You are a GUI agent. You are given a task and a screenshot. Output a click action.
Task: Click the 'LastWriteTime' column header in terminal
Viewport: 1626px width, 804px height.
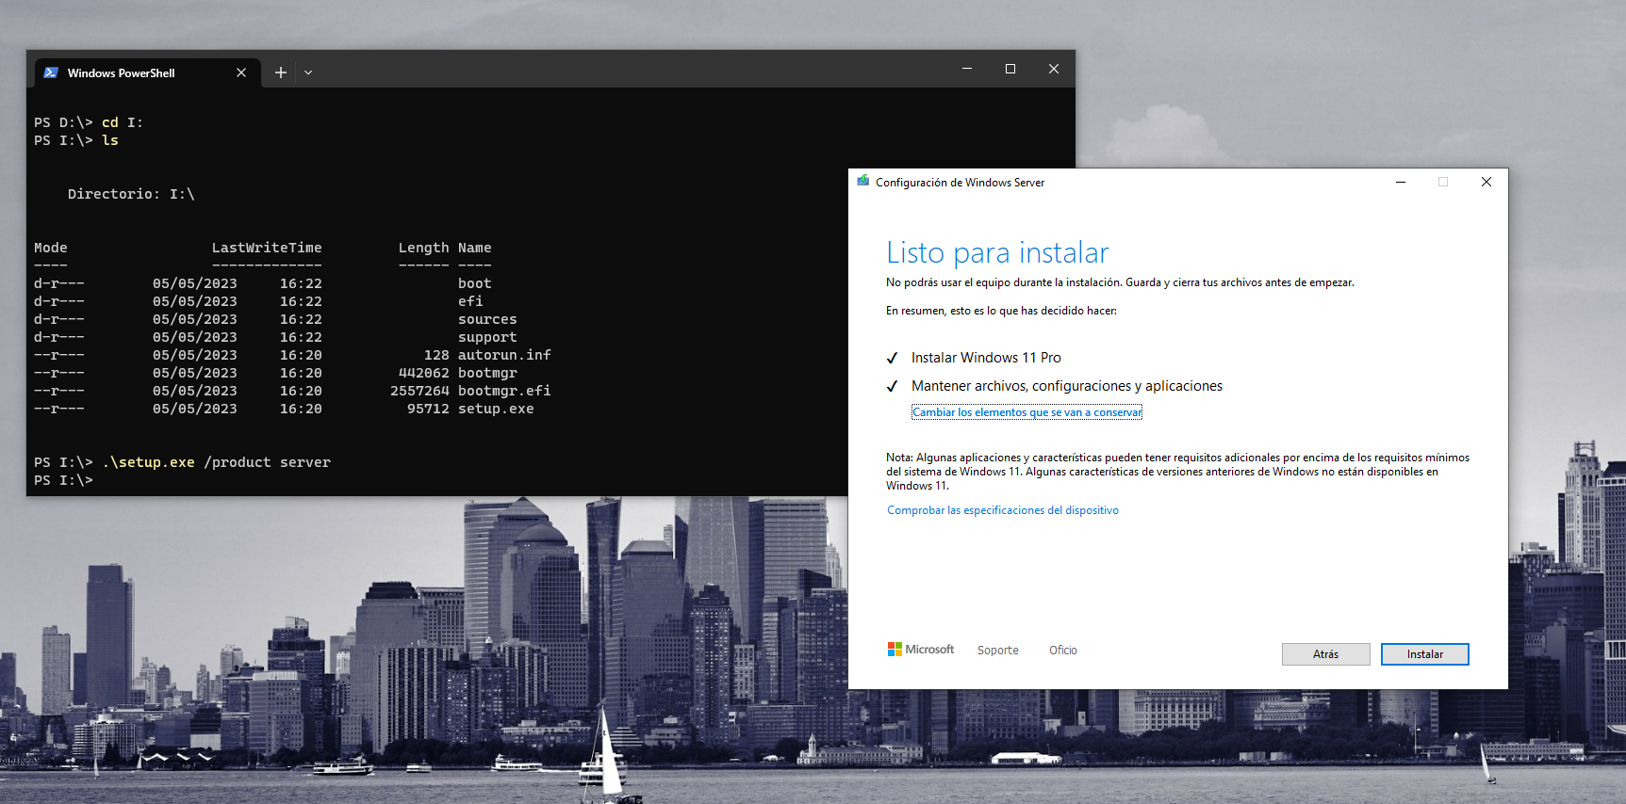[267, 248]
